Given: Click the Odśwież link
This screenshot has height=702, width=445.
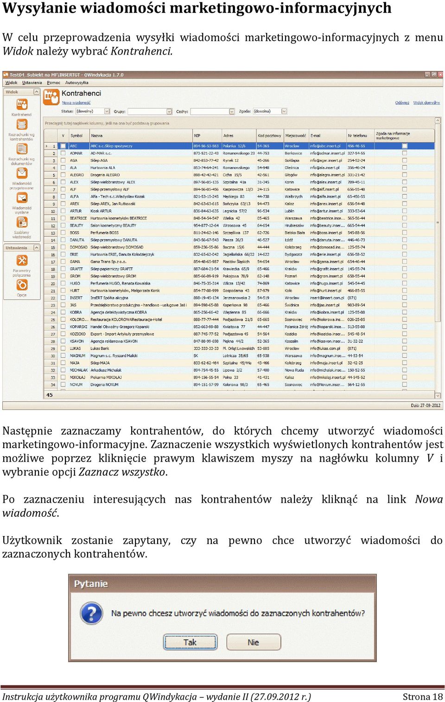Looking at the screenshot, I should click(402, 103).
